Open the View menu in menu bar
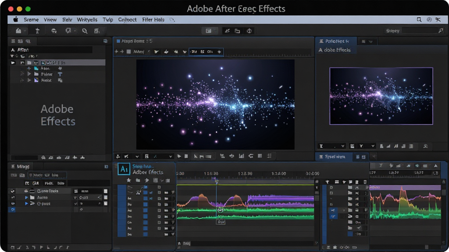Viewport: 449px width, 252px height. point(50,19)
